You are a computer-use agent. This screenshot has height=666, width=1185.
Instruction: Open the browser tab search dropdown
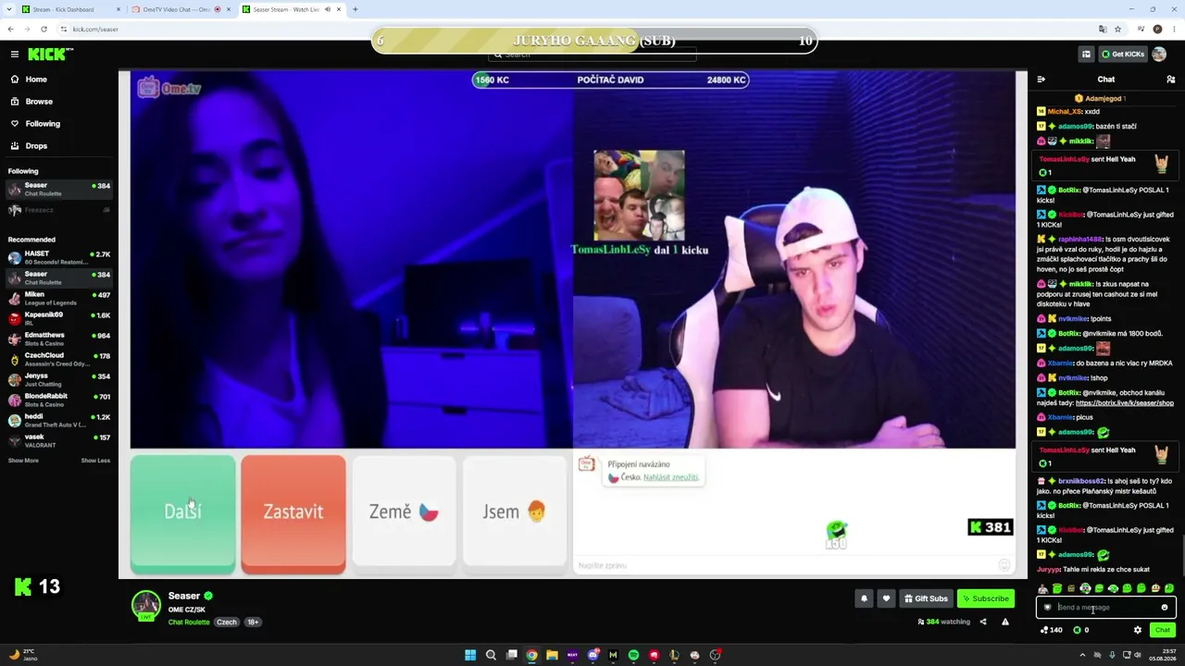[9, 9]
